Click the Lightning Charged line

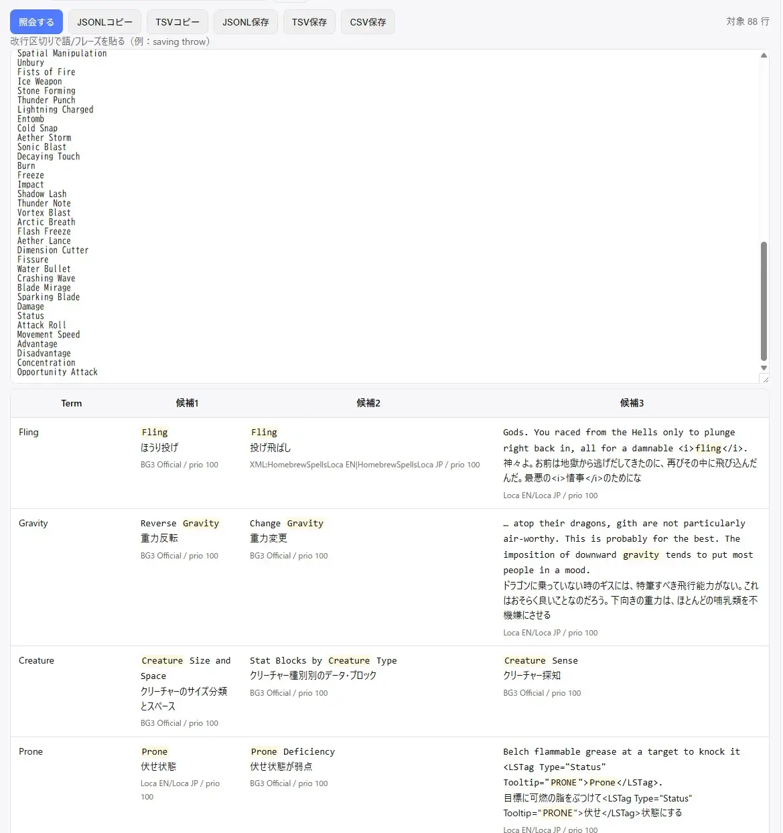[x=55, y=109]
